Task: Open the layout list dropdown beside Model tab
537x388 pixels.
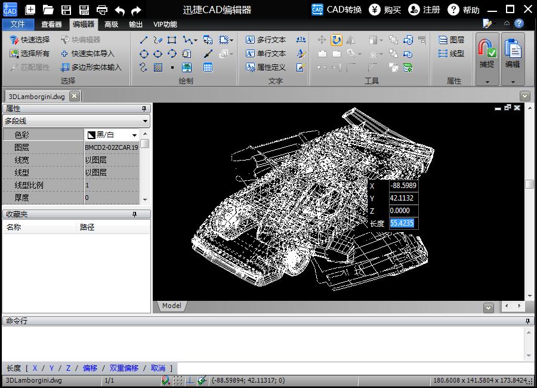Action: (x=488, y=308)
